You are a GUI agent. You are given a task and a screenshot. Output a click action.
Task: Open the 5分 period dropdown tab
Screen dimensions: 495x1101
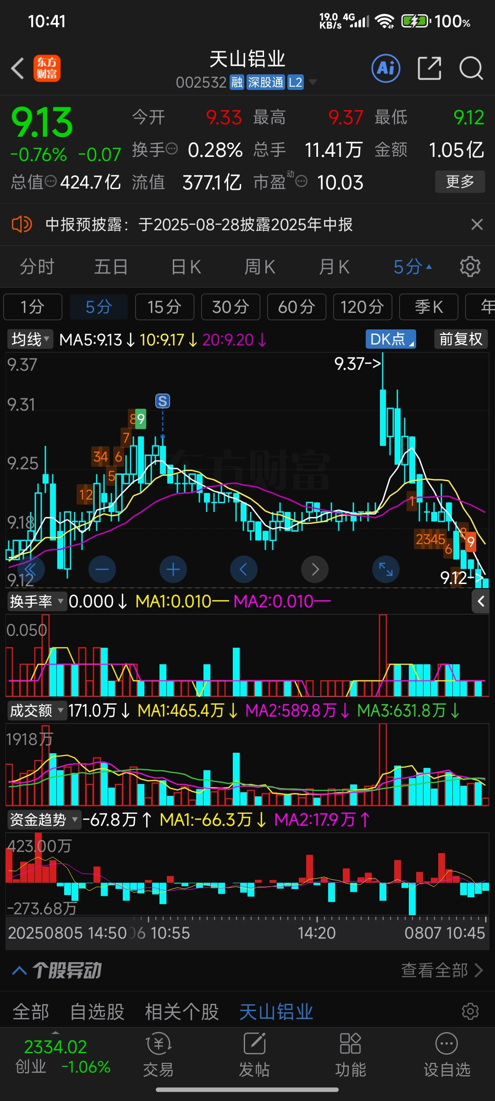point(412,267)
